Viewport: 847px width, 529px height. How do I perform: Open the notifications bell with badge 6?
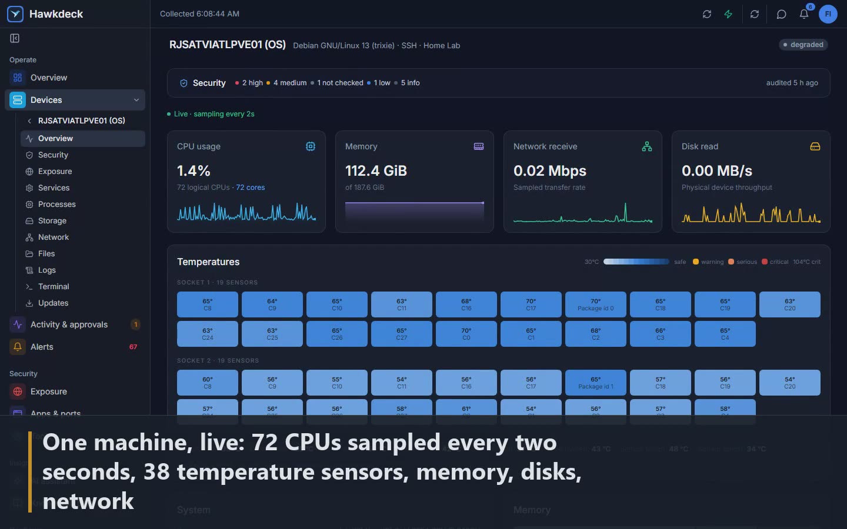[x=804, y=14]
